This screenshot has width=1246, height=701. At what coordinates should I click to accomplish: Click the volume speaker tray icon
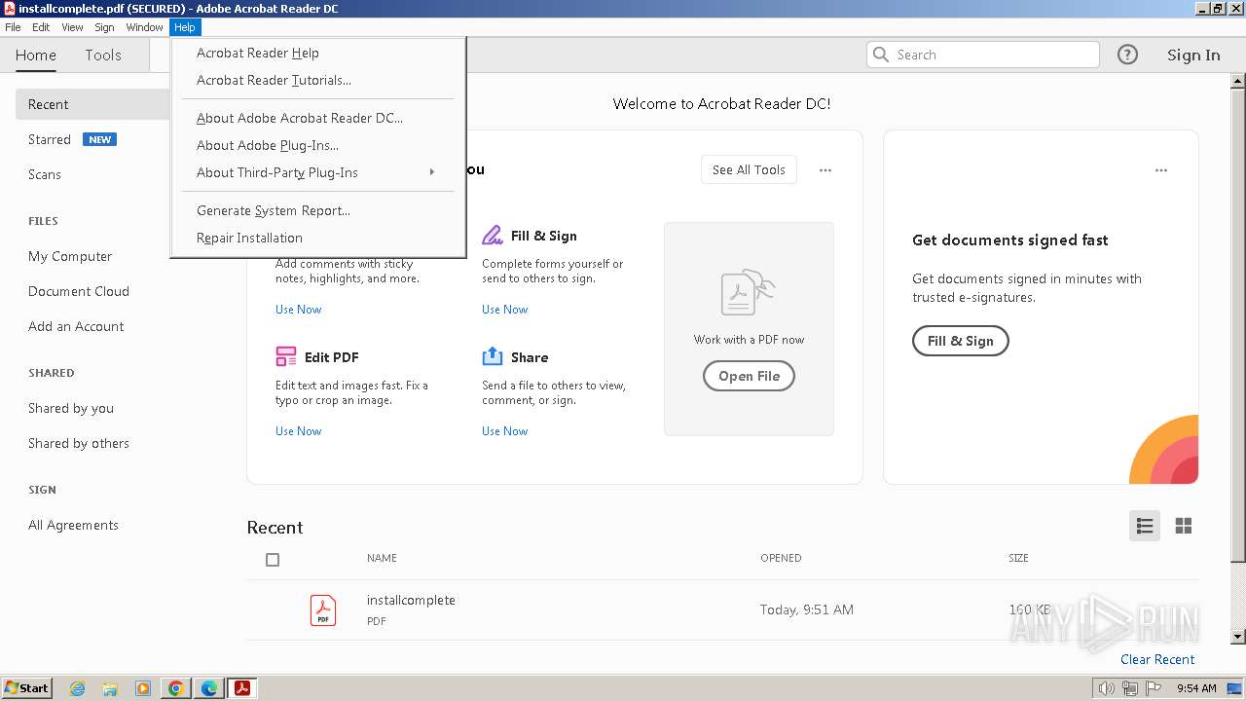[1107, 688]
